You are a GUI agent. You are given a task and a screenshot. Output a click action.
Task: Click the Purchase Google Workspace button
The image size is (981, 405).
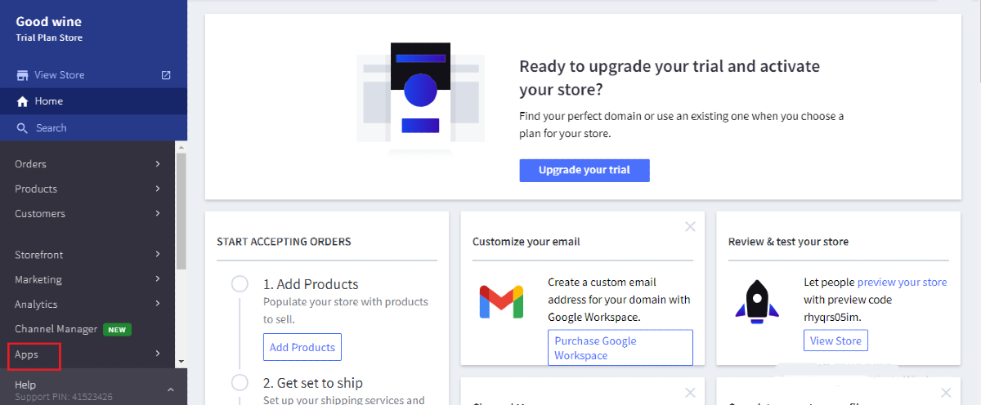pyautogui.click(x=620, y=348)
